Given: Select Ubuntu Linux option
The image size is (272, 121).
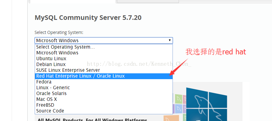Looking at the screenshot, I should point(104,59).
